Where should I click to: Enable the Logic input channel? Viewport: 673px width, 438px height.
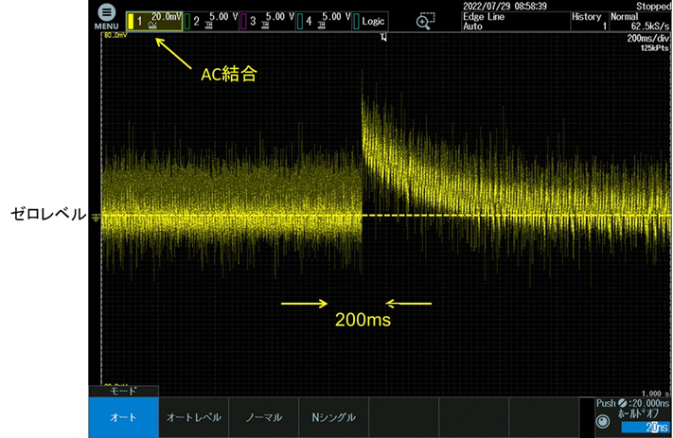[x=372, y=20]
